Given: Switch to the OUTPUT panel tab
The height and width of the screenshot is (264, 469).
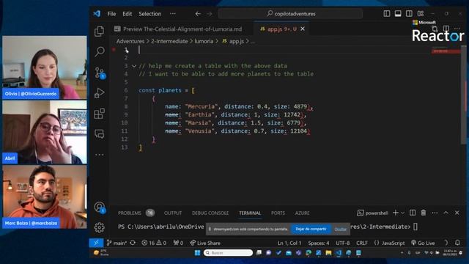Looking at the screenshot, I should pyautogui.click(x=173, y=213).
